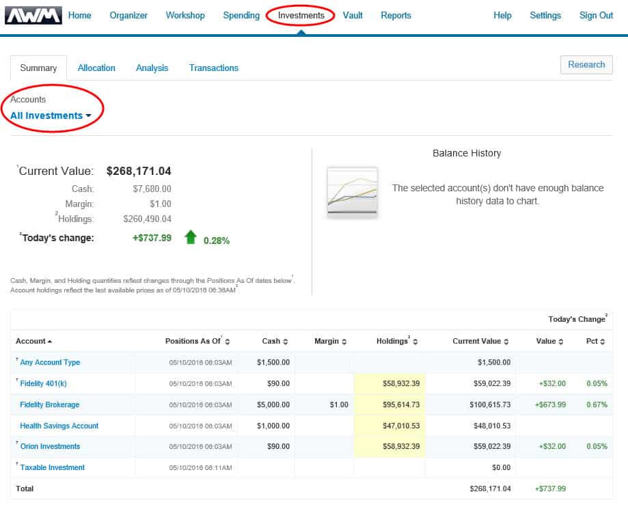The height and width of the screenshot is (507, 628).
Task: Open the Reports section
Action: (396, 16)
